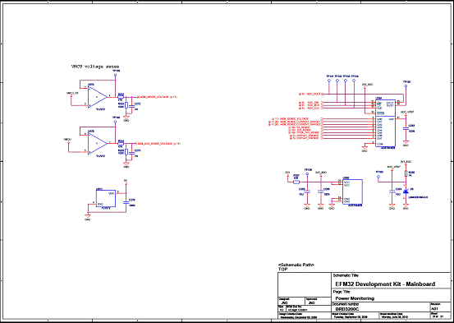This screenshot has height=323, width=454.
Task: Click the test point above the upper op-amp
Action: (x=115, y=75)
